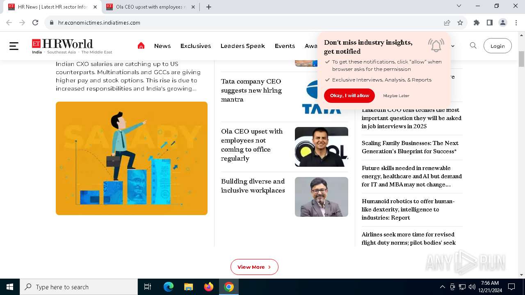
Task: Click the taskbar clock showing 7:56 AM
Action: click(x=490, y=287)
